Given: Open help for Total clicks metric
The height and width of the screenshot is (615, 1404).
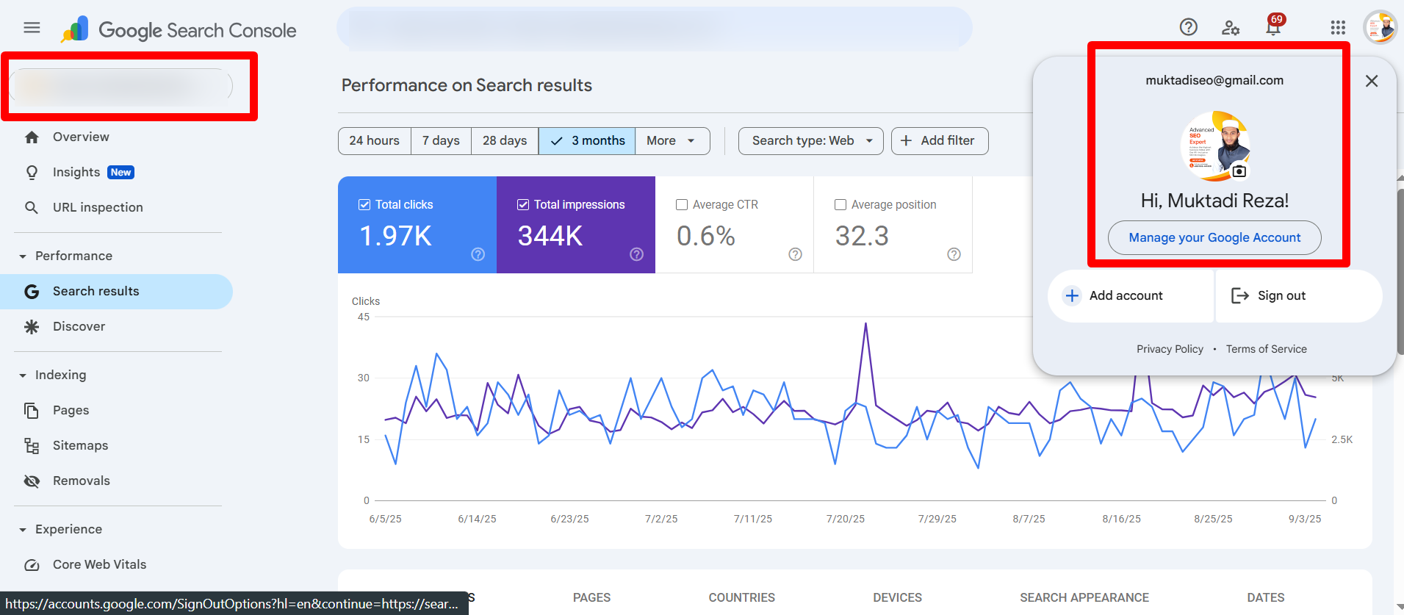Looking at the screenshot, I should coord(478,254).
